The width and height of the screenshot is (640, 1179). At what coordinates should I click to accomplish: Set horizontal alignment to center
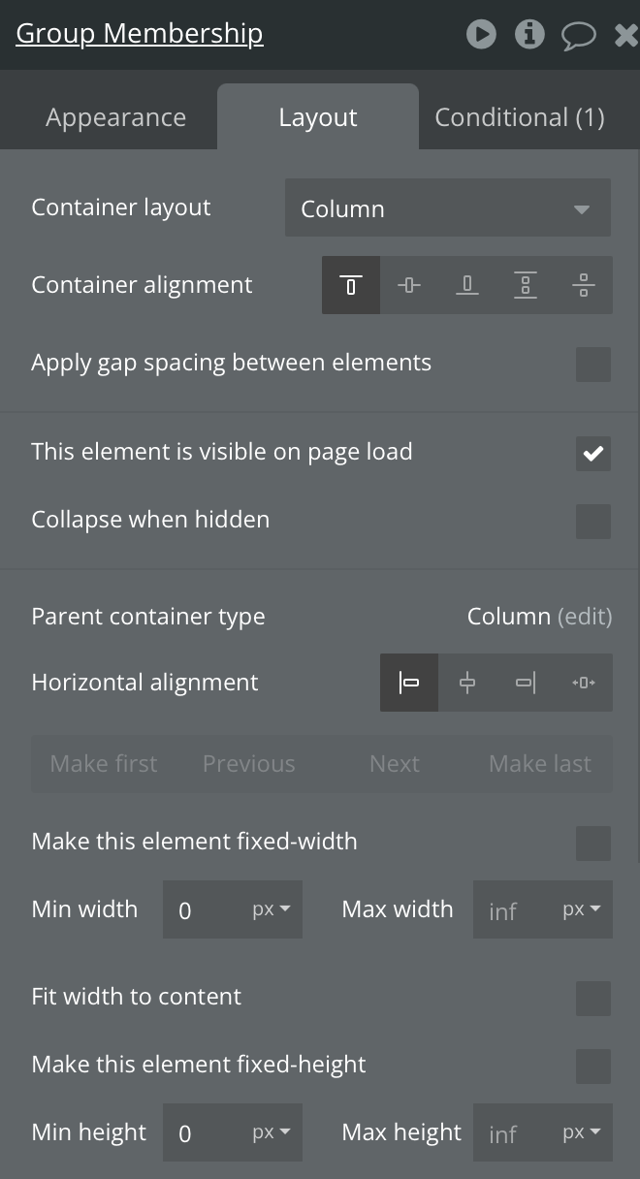467,683
